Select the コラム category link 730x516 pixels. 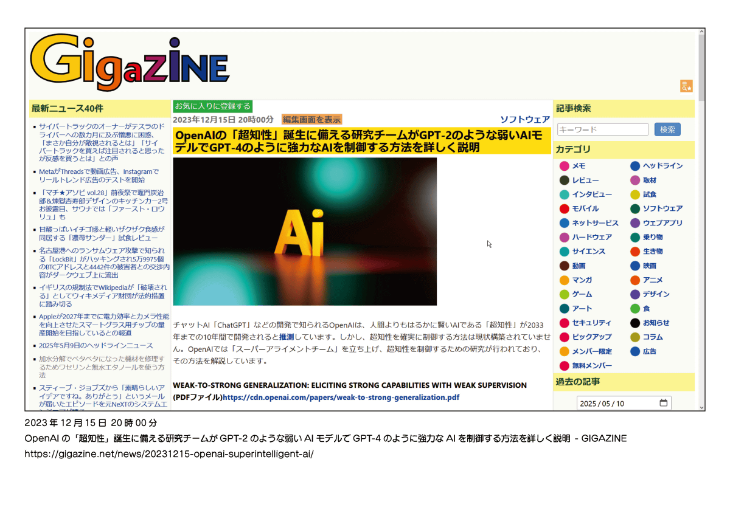pyautogui.click(x=653, y=337)
